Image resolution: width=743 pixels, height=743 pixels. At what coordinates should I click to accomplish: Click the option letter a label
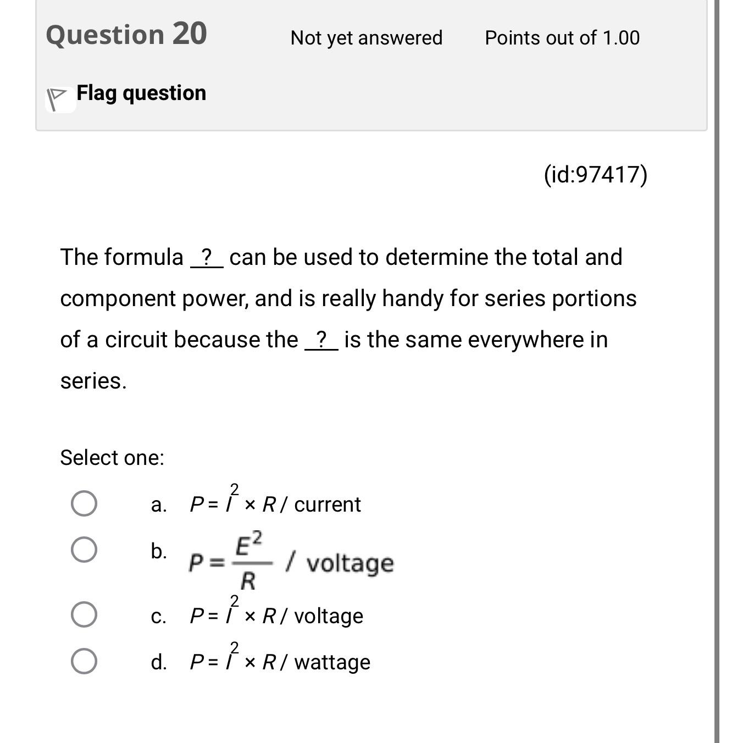click(x=159, y=504)
